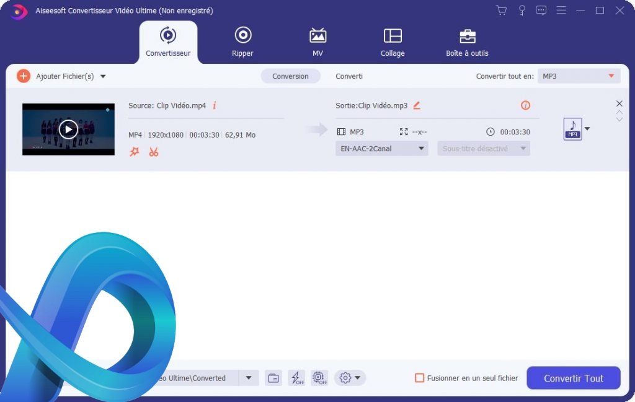
Task: Open the output folder icon
Action: pos(273,378)
